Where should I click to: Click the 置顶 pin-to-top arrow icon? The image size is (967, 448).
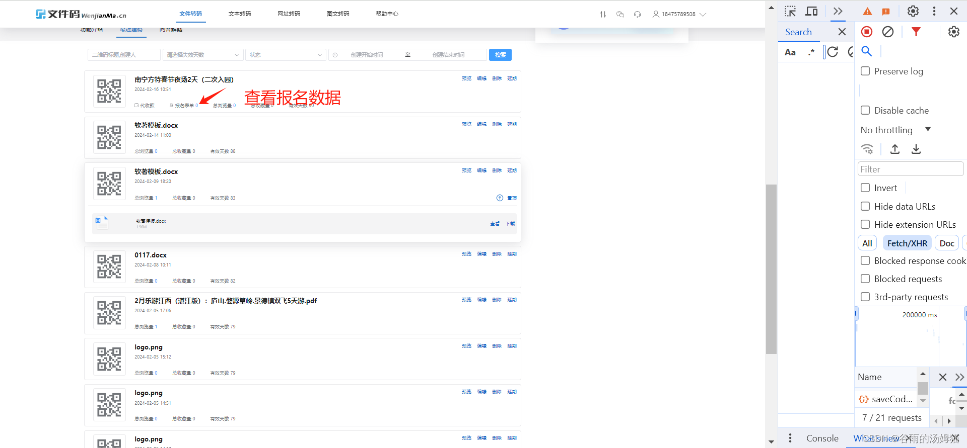pyautogui.click(x=500, y=198)
